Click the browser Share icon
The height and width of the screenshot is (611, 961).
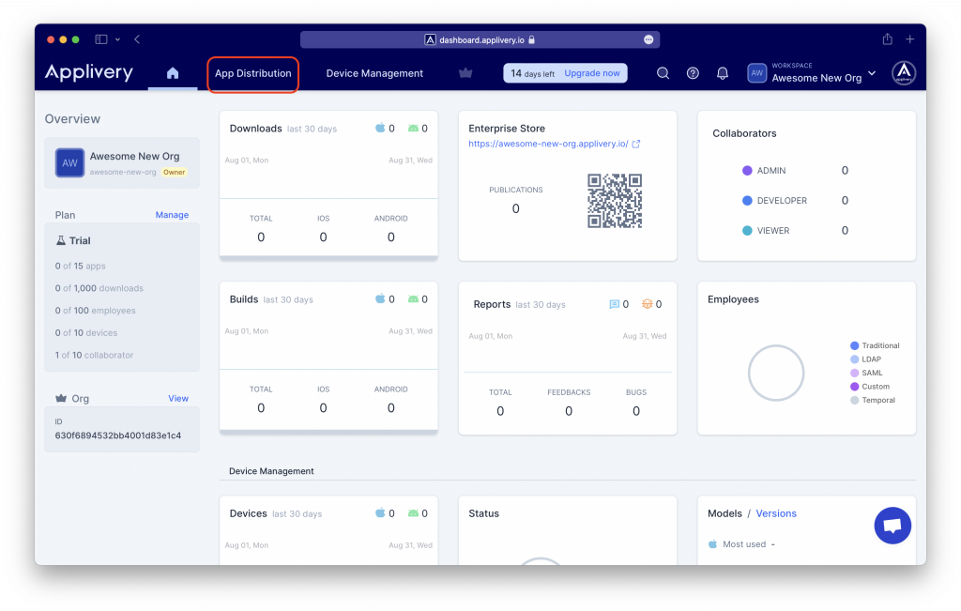888,39
